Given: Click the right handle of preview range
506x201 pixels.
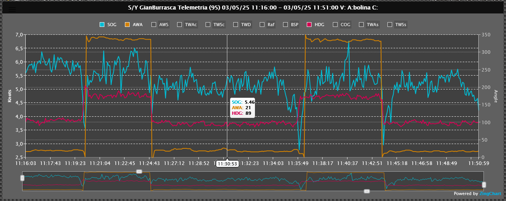Looking at the screenshot, I should pyautogui.click(x=484, y=184).
